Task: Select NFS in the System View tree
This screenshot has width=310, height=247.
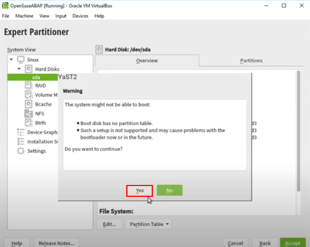Action: [x=40, y=114]
